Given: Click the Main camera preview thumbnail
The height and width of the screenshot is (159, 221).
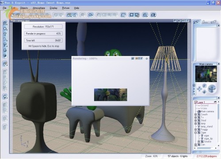Looking at the screenshot, I should tap(206, 74).
